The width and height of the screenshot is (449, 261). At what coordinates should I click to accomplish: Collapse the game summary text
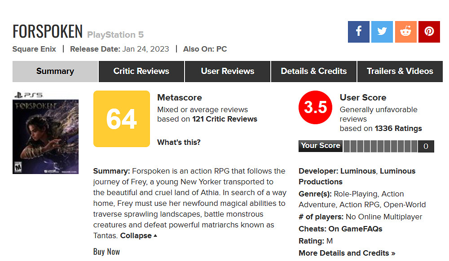click(139, 235)
